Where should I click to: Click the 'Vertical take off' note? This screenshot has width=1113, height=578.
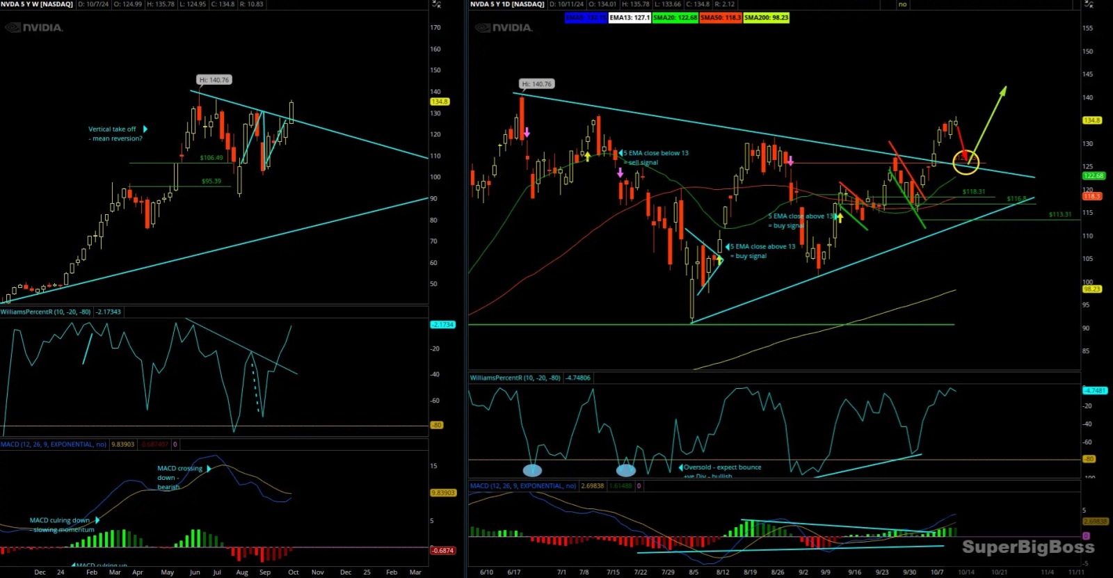[115, 134]
